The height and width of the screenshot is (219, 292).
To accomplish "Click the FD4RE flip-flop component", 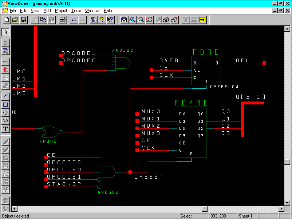I will (192, 132).
